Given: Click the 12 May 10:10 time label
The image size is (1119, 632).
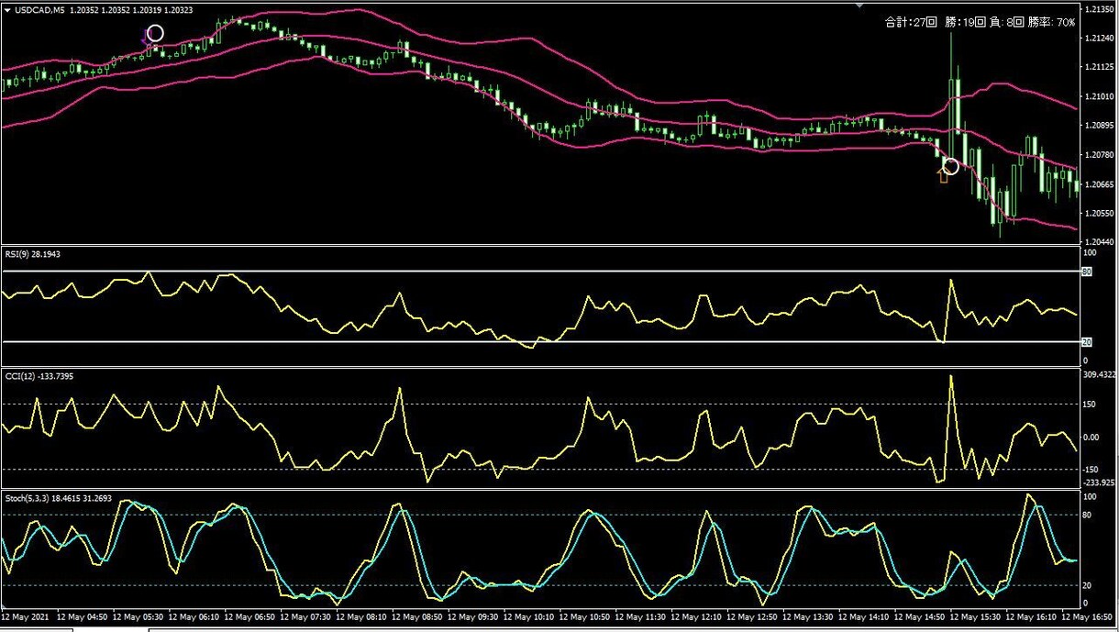Looking at the screenshot, I should (528, 616).
